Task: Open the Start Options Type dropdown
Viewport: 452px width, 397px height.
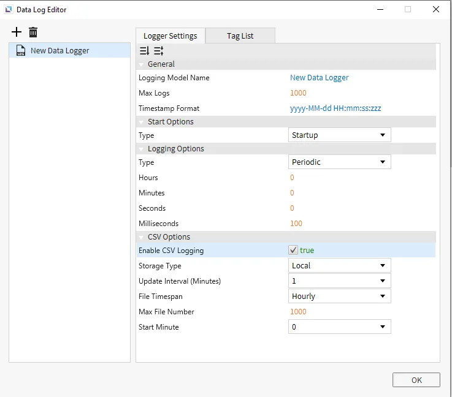Action: tap(339, 135)
